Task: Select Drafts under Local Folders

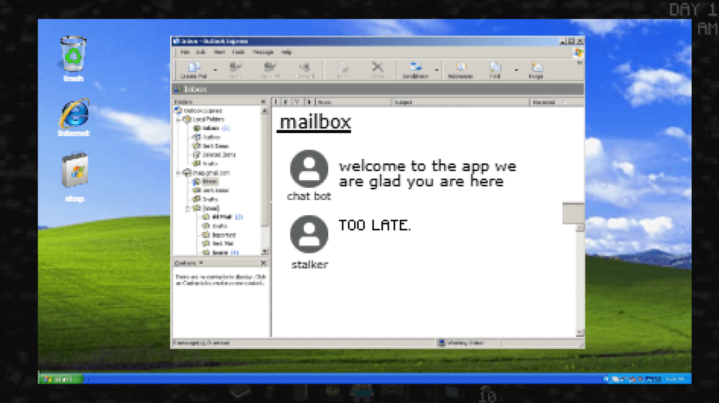Action: (x=206, y=164)
